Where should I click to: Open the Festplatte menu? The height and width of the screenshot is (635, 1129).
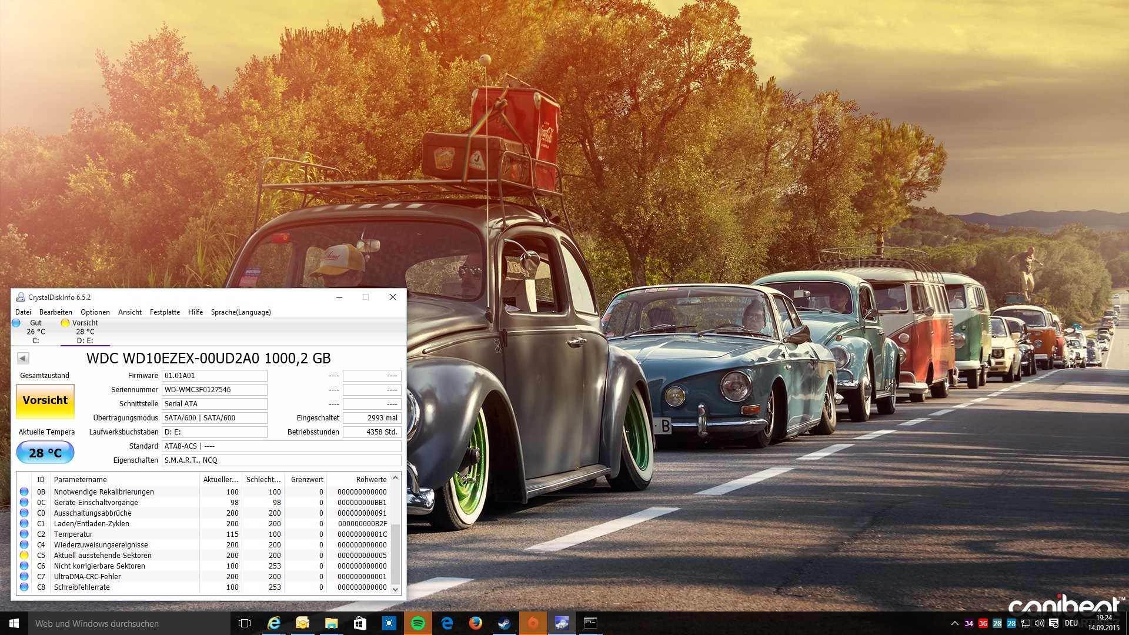point(165,312)
